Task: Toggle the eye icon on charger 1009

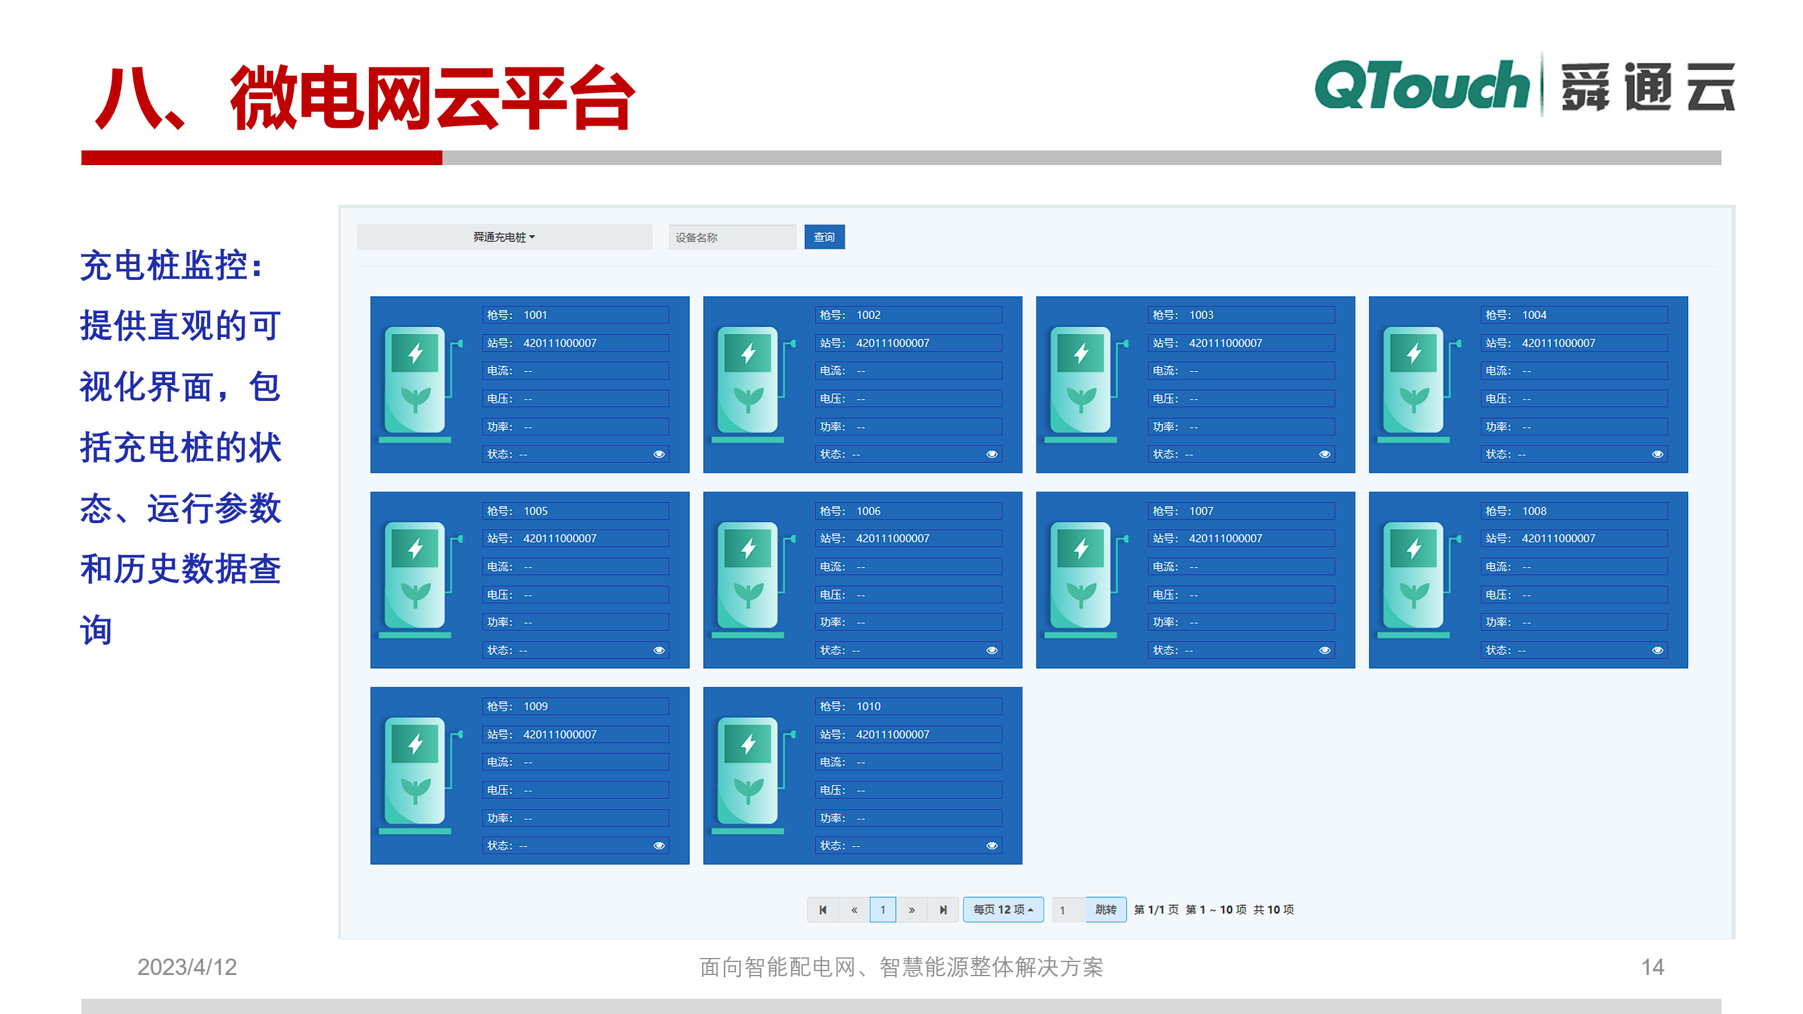Action: 659,845
